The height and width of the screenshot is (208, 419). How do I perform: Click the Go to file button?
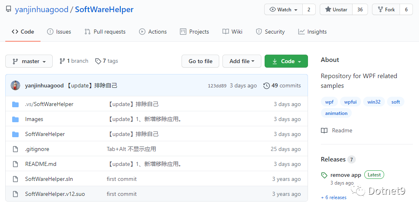coord(201,61)
